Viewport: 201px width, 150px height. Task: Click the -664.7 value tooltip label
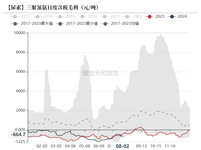tap(17, 135)
